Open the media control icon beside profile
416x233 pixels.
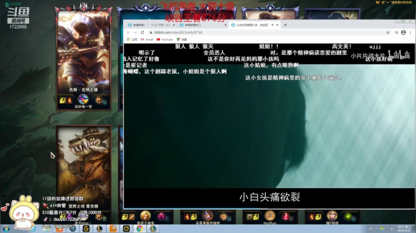pyautogui.click(x=396, y=32)
